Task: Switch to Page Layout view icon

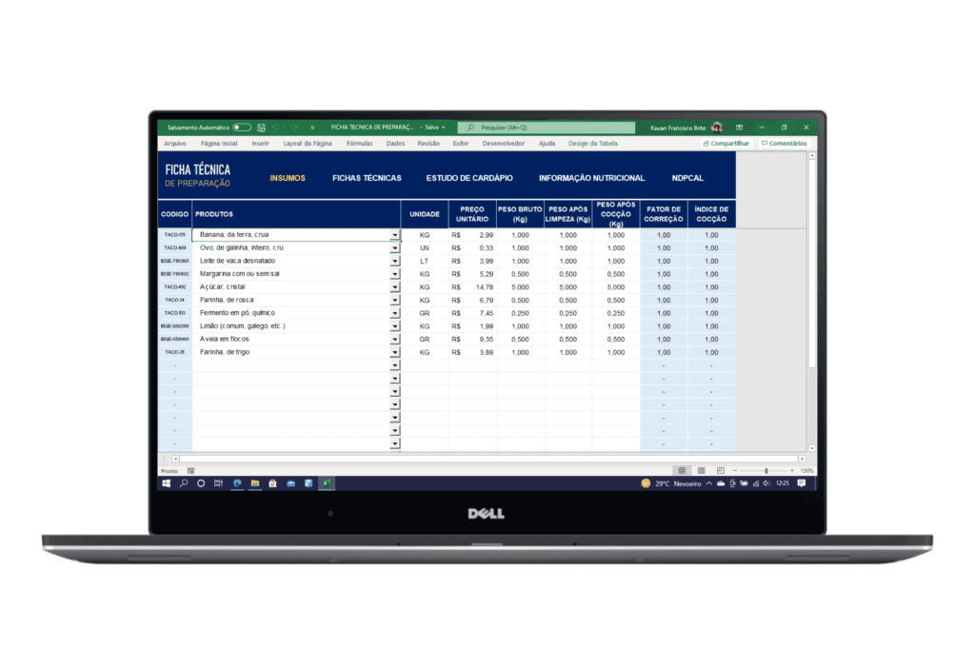Action: [x=702, y=471]
